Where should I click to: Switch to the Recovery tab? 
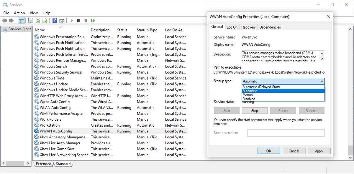point(248,27)
